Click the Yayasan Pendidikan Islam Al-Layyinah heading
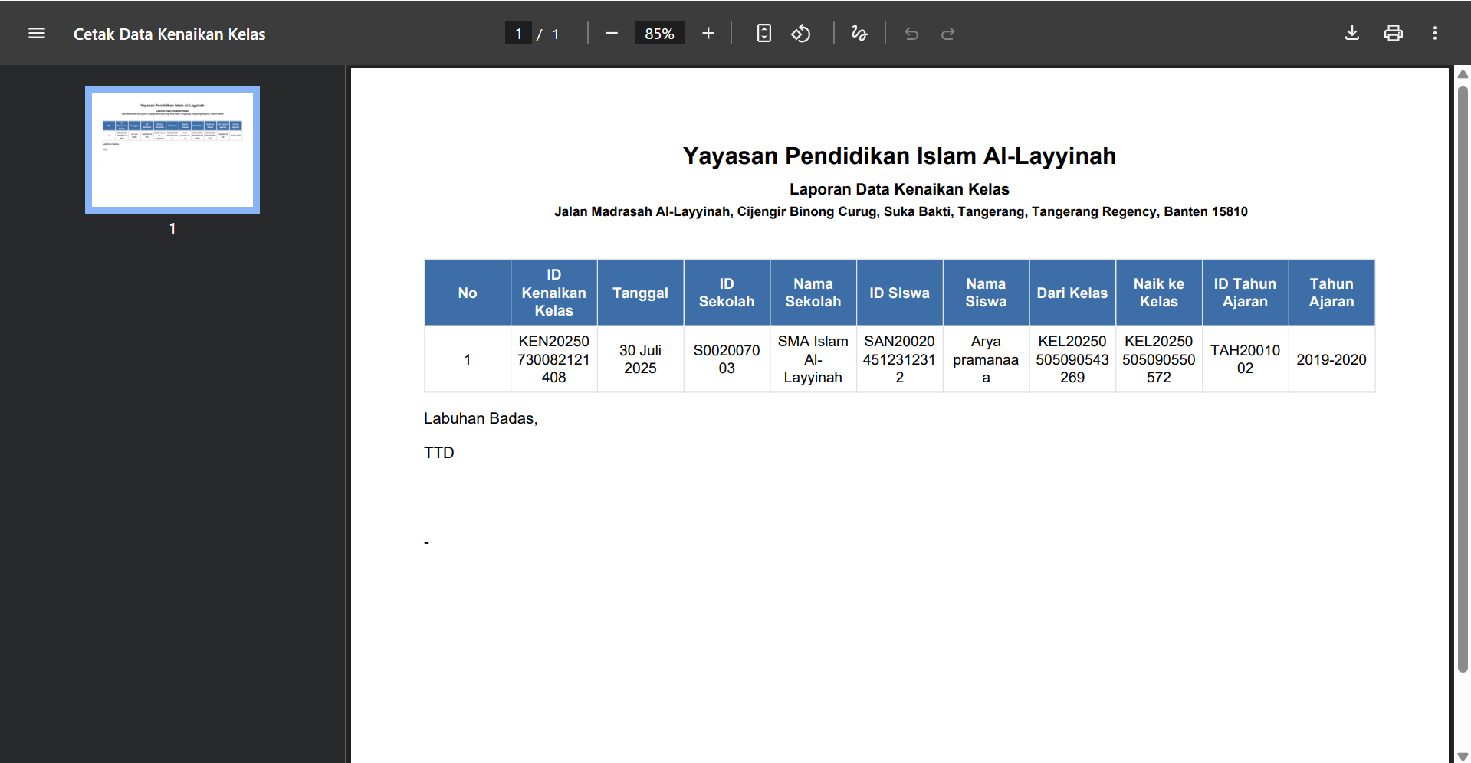This screenshot has width=1471, height=763. pyautogui.click(x=899, y=156)
